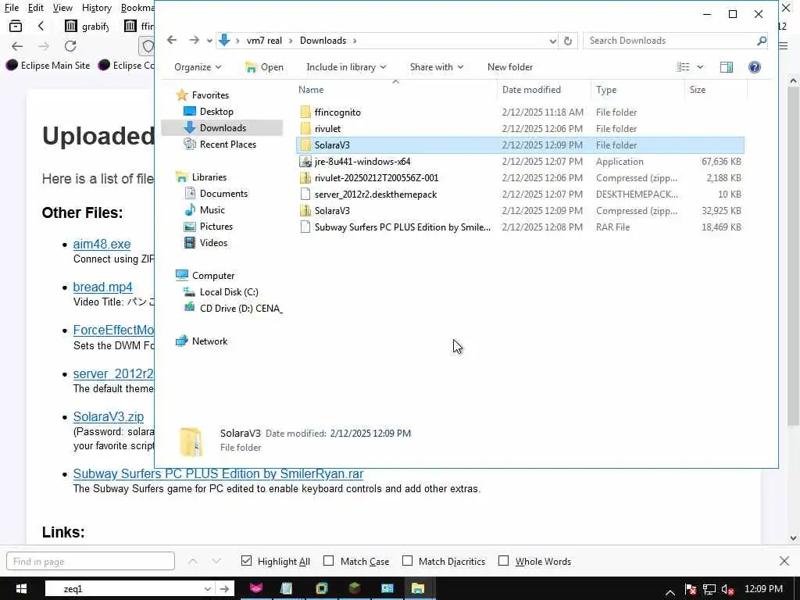This screenshot has width=800, height=600.
Task: Open the Share with dropdown
Action: coord(436,67)
